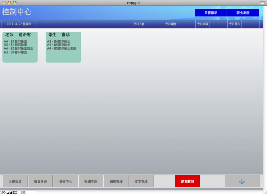This screenshot has height=194, width=267.
Task: Open the 銷售報表 sales report
Action: click(x=211, y=12)
